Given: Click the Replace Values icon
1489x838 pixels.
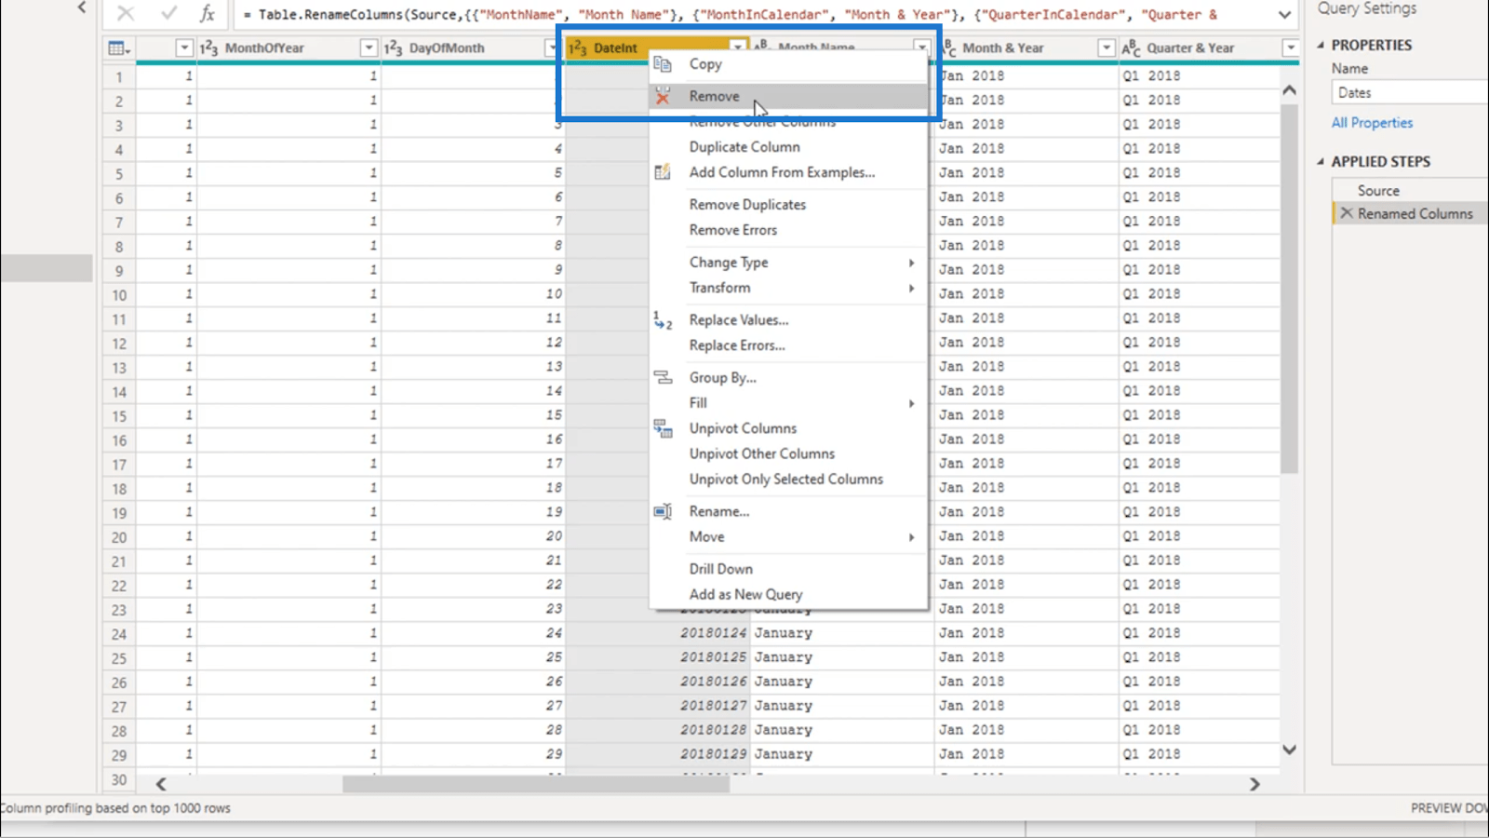Looking at the screenshot, I should (x=663, y=320).
